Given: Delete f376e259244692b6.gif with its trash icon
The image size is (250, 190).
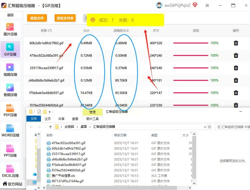Looking at the screenshot, I should point(236,105).
